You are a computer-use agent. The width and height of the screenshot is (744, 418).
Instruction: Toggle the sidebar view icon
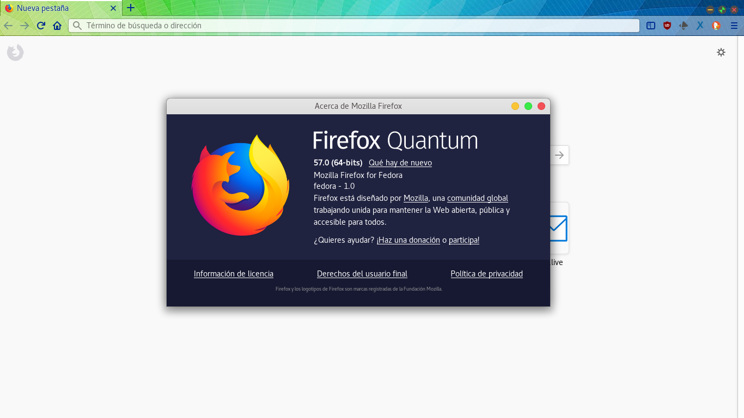point(651,26)
